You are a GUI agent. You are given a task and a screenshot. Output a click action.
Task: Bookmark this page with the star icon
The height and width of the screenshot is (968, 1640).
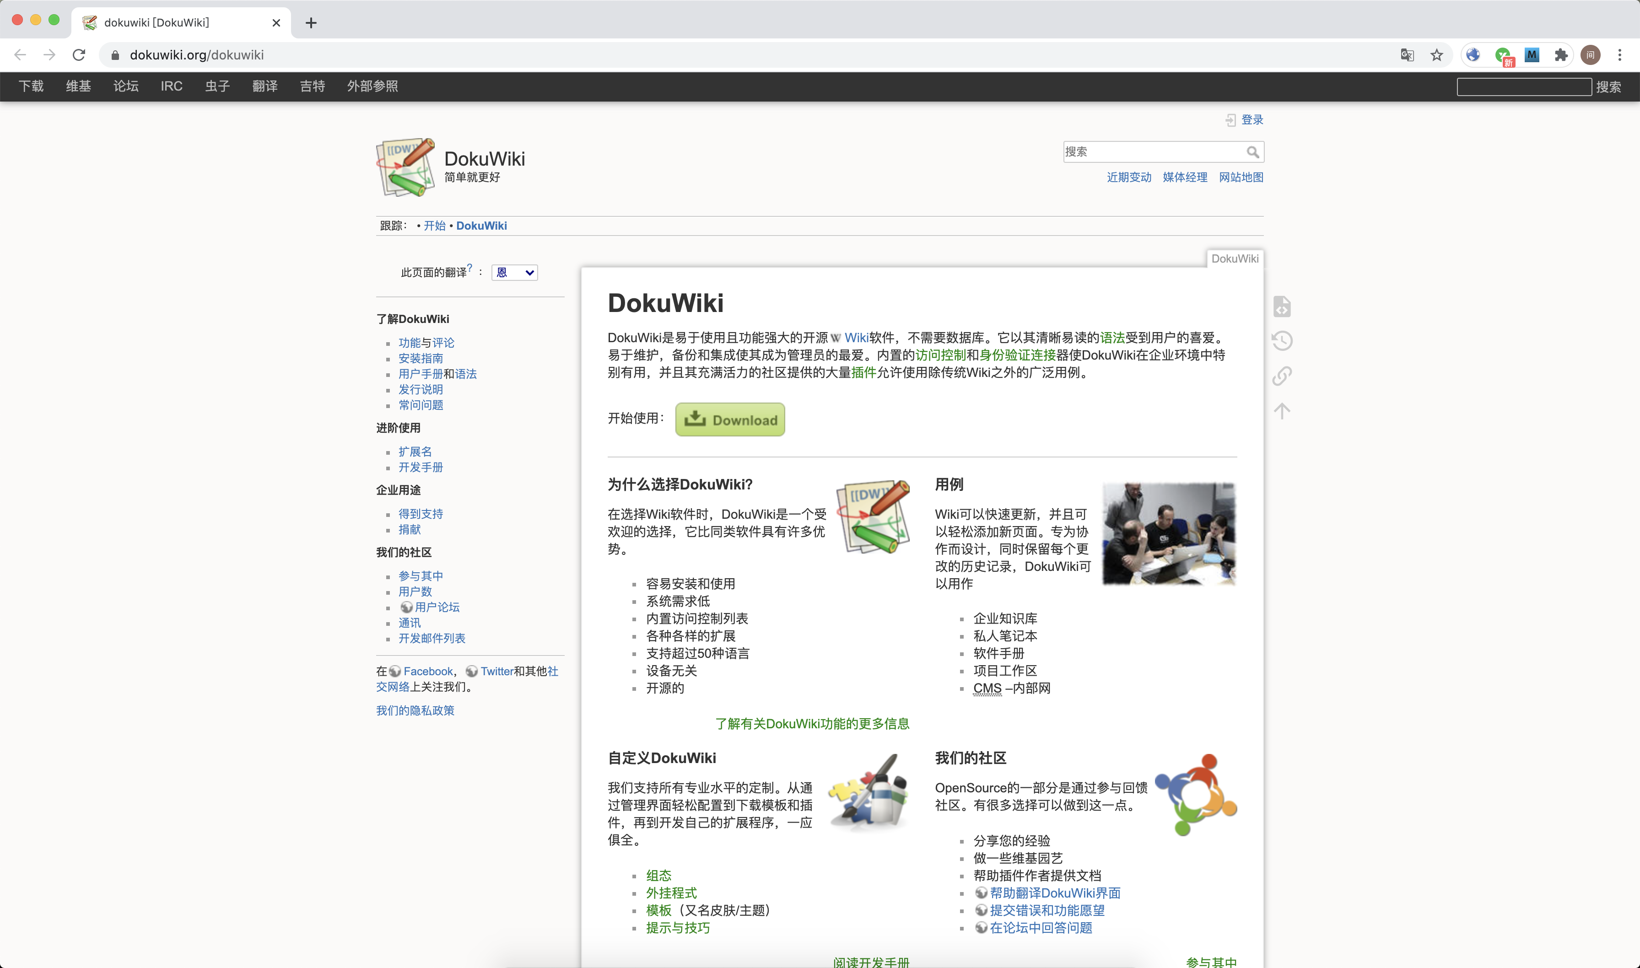[x=1436, y=55]
